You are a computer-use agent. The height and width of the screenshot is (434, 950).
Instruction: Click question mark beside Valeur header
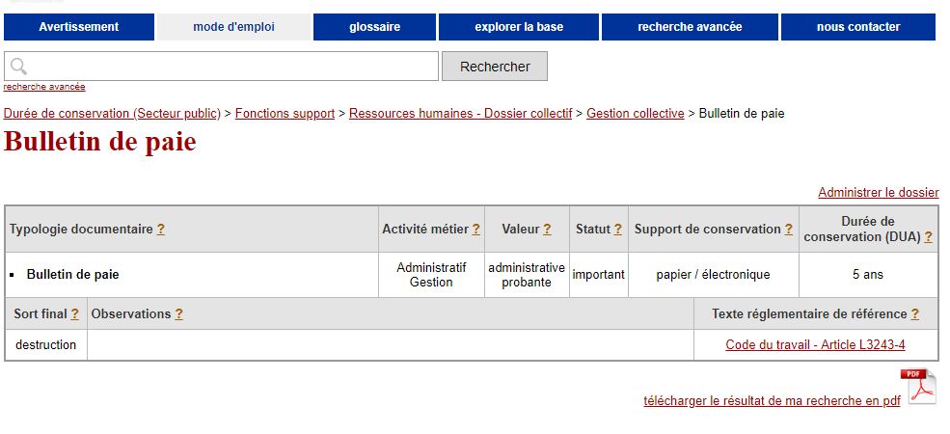coord(547,230)
